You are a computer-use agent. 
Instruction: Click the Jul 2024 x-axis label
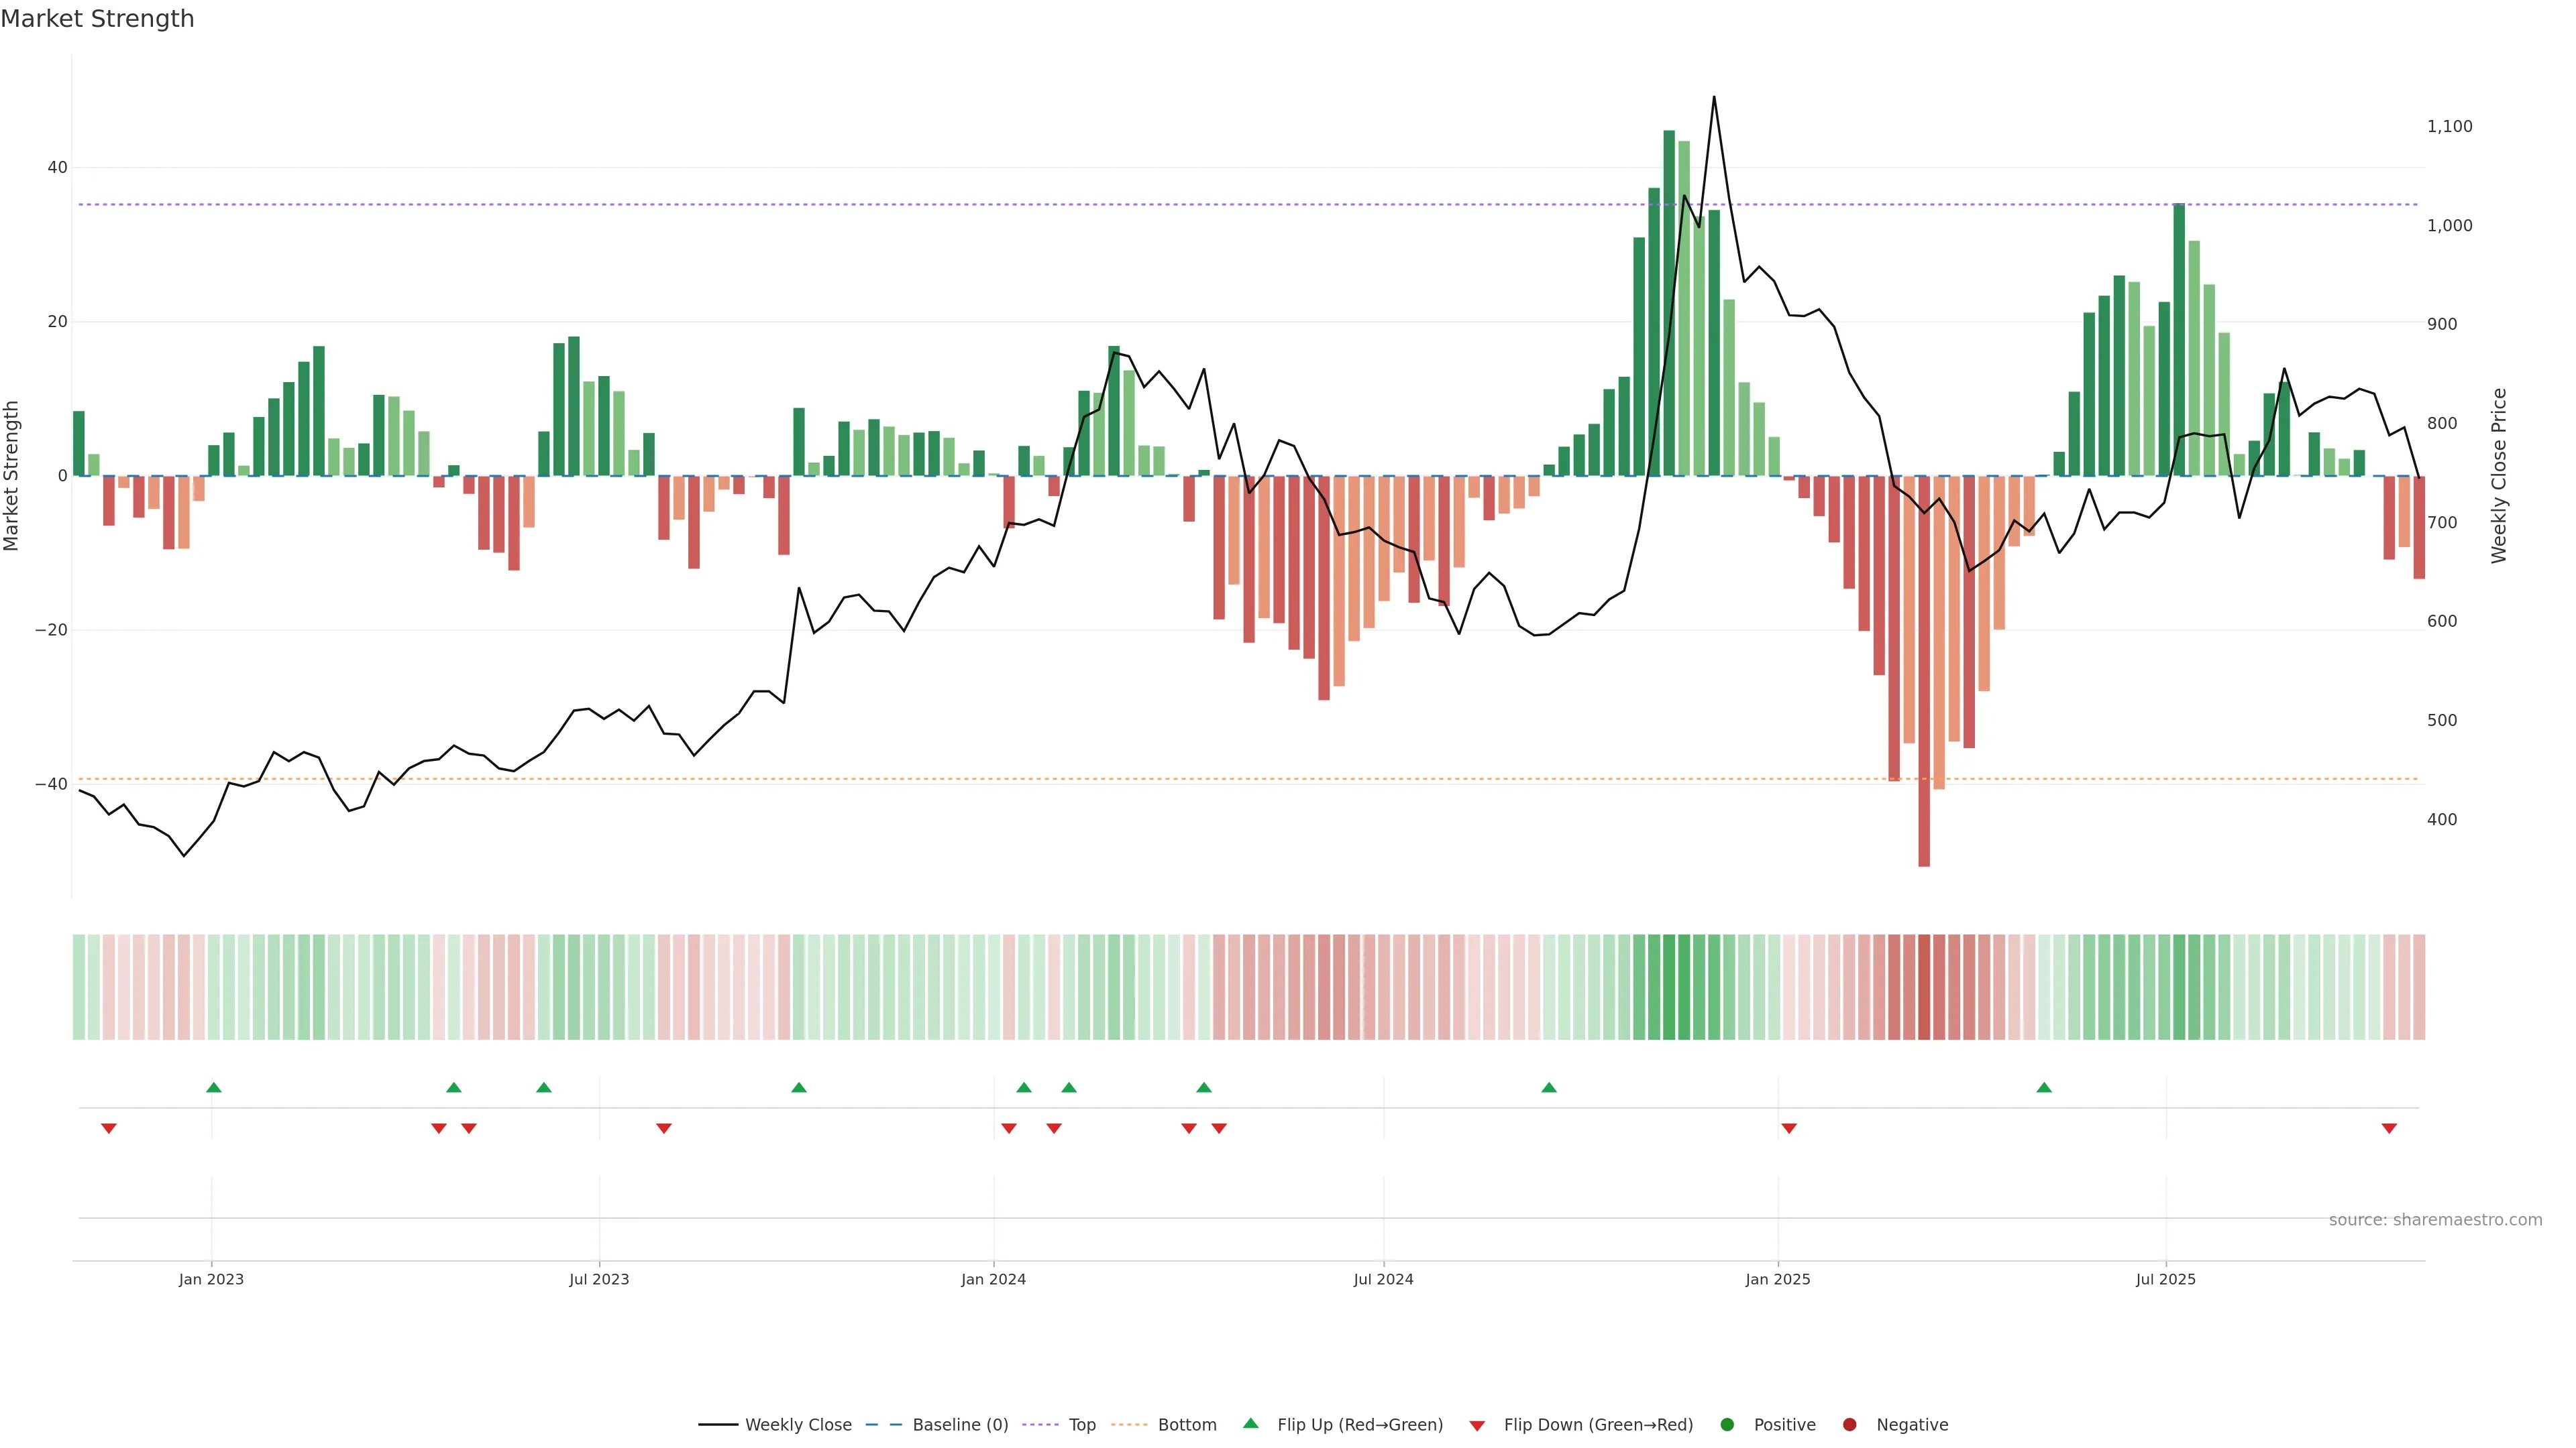[1383, 1279]
